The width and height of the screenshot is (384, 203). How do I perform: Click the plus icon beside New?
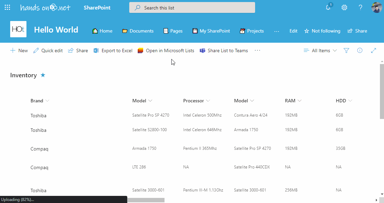(x=13, y=50)
